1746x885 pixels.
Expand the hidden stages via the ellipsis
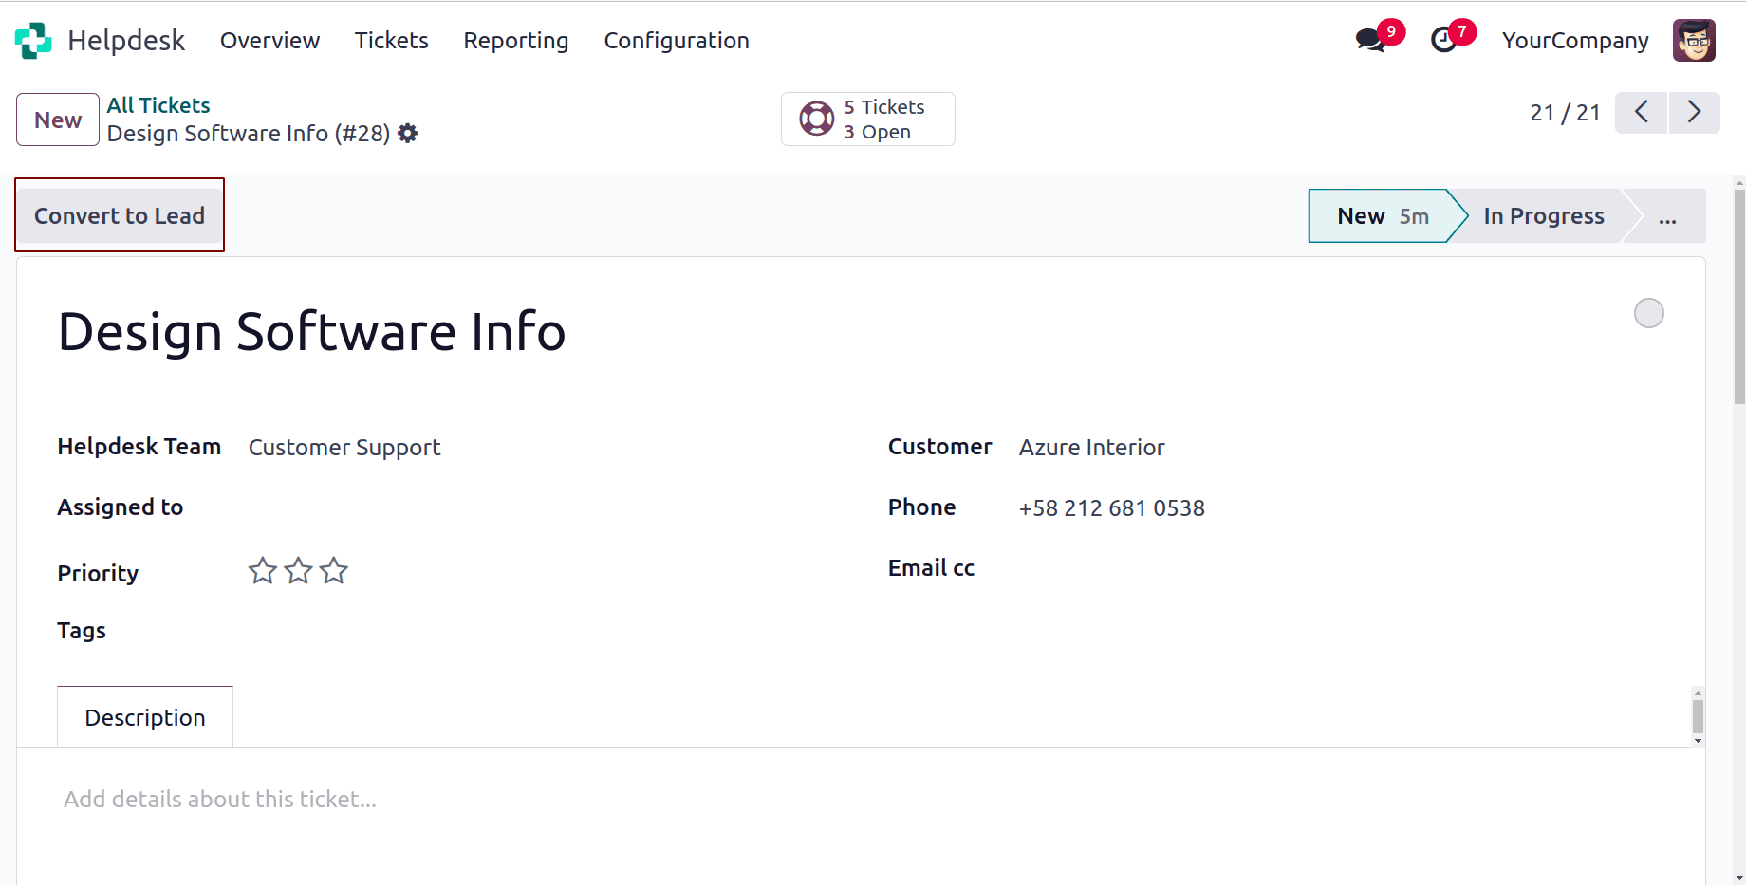click(1667, 216)
